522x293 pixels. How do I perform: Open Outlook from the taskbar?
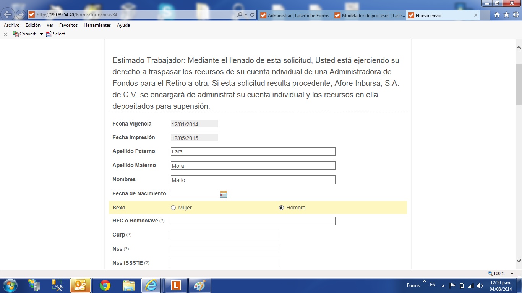[80, 285]
